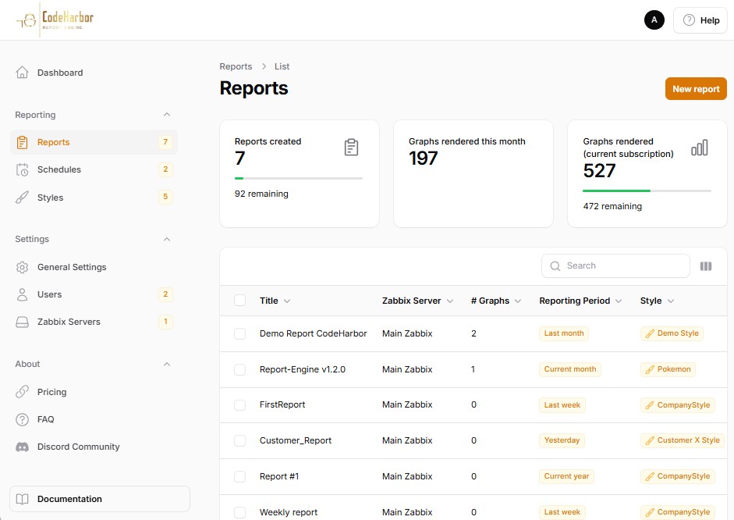
Task: Sort by Zabbix Server column chevron
Action: [450, 301]
